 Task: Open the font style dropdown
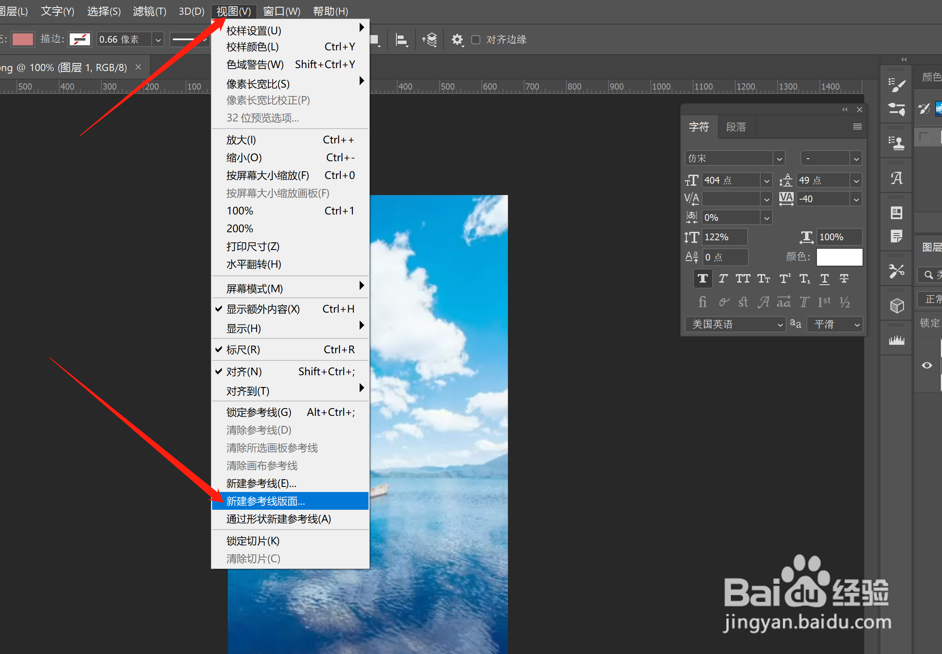pyautogui.click(x=856, y=159)
